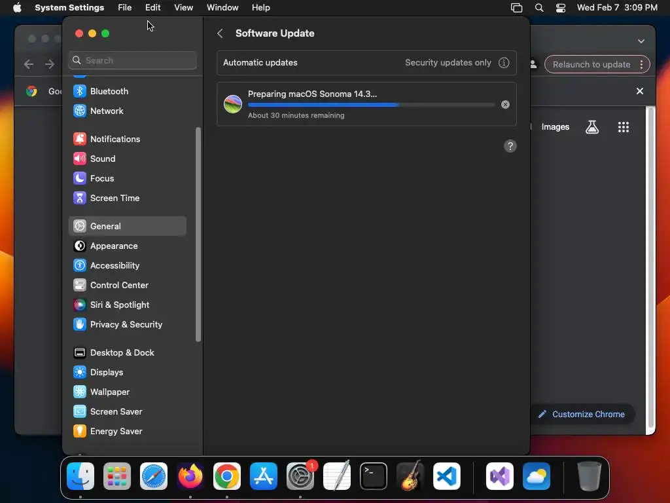The image size is (670, 503).
Task: Open Sound settings
Action: [128, 158]
